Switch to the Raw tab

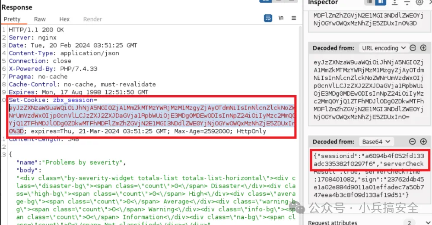(x=40, y=19)
